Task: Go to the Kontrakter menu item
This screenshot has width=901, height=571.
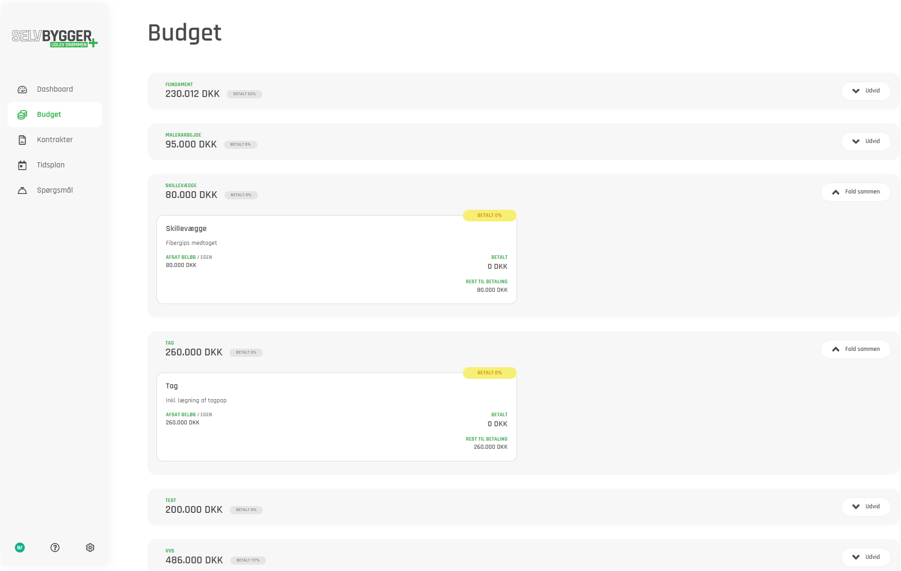Action: click(x=55, y=140)
